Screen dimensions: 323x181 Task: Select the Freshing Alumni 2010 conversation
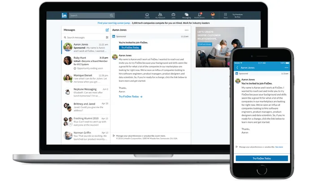[86, 122]
